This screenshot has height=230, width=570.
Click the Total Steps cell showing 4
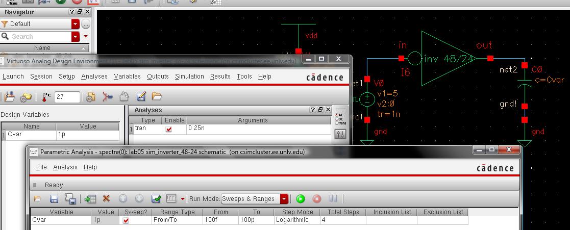(x=343, y=220)
